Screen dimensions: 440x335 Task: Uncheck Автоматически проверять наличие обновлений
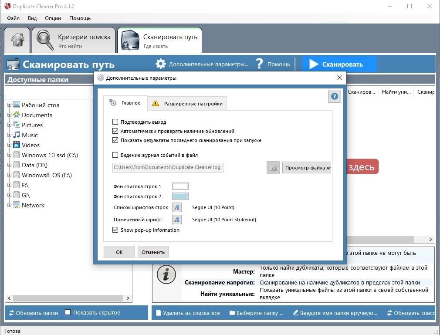(x=115, y=131)
